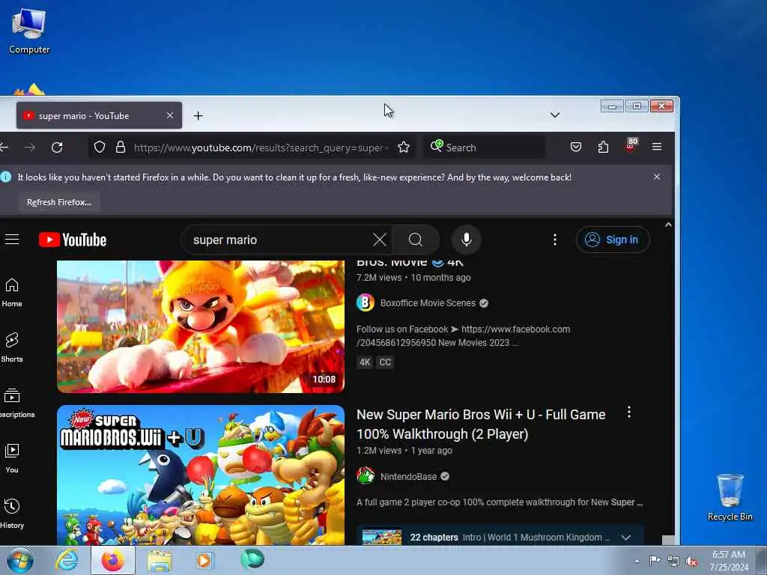The image size is (767, 575).
Task: Visit the NintendoBase channel name
Action: pos(408,476)
